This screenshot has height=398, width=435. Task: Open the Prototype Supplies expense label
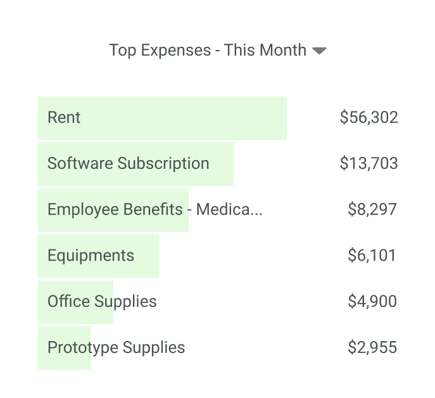point(116,347)
